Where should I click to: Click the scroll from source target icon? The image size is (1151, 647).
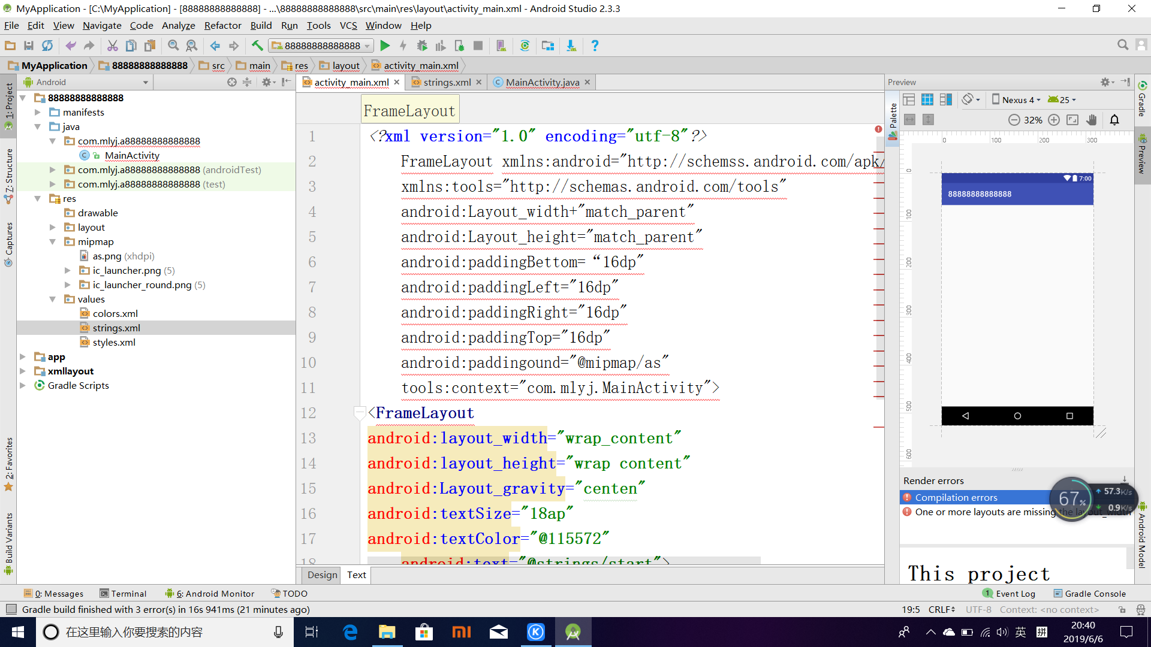232,82
